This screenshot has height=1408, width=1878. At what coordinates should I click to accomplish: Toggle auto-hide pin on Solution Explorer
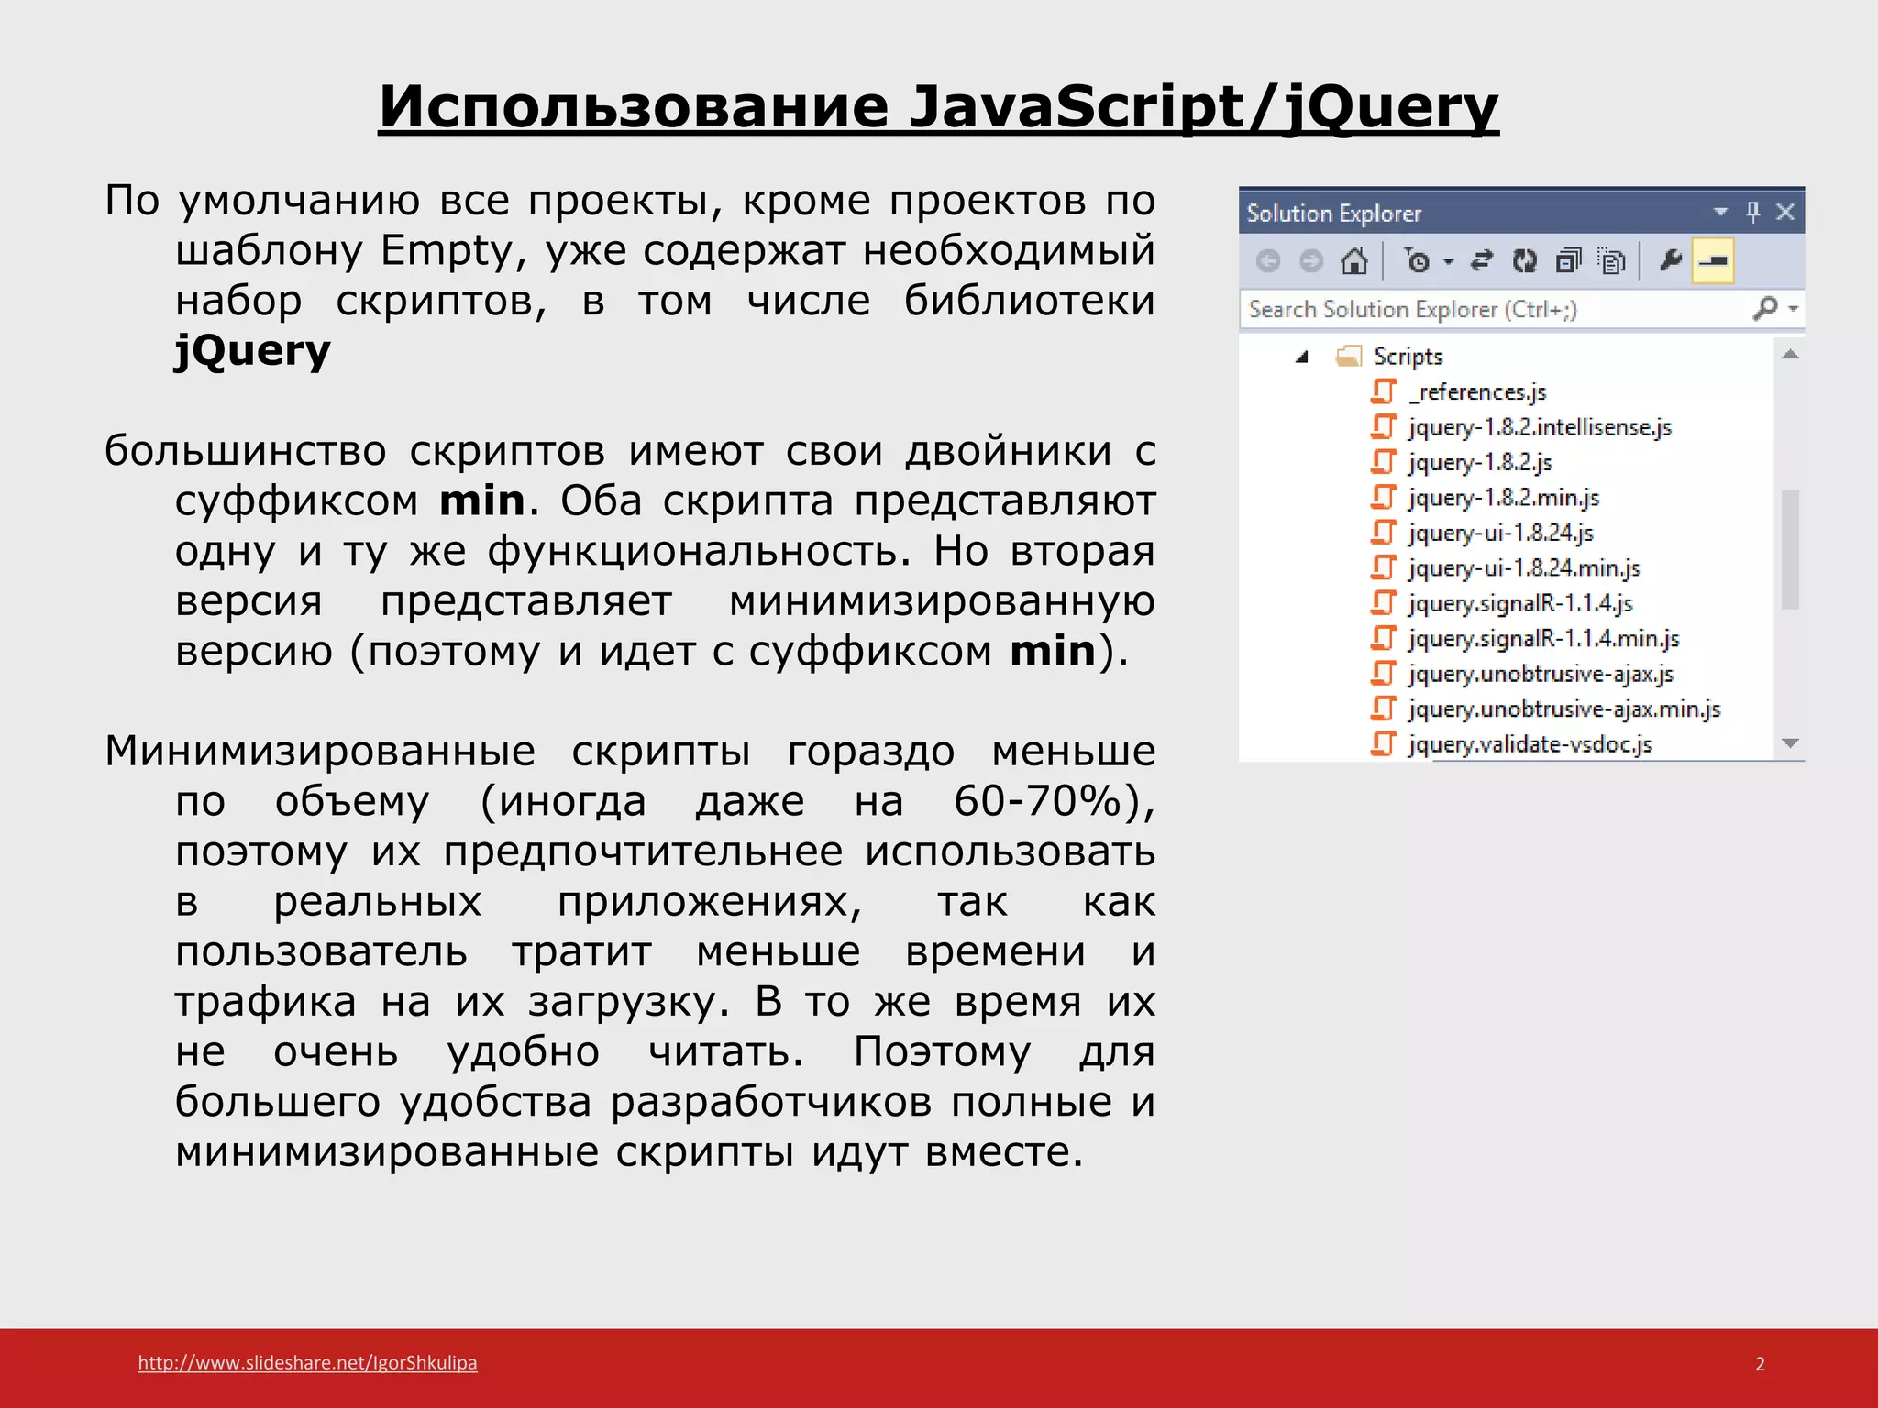pyautogui.click(x=1753, y=213)
